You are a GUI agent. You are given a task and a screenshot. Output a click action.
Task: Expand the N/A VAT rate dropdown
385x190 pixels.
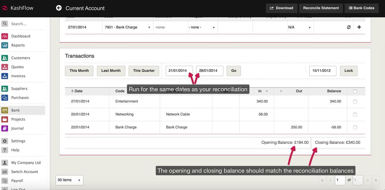click(300, 27)
